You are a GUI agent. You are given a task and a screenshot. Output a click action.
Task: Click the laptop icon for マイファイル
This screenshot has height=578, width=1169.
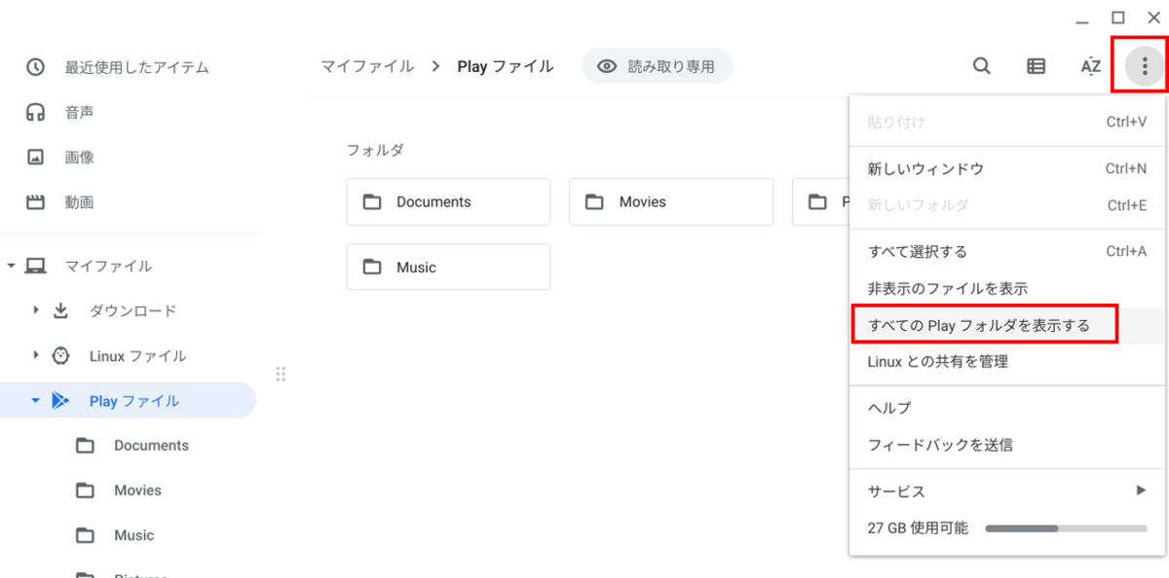[x=35, y=266]
